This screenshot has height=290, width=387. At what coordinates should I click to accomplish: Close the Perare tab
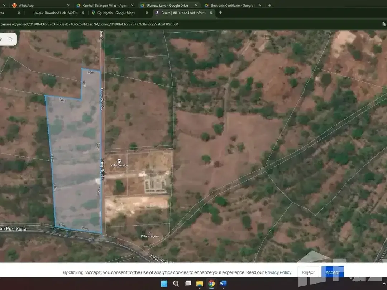tap(211, 13)
